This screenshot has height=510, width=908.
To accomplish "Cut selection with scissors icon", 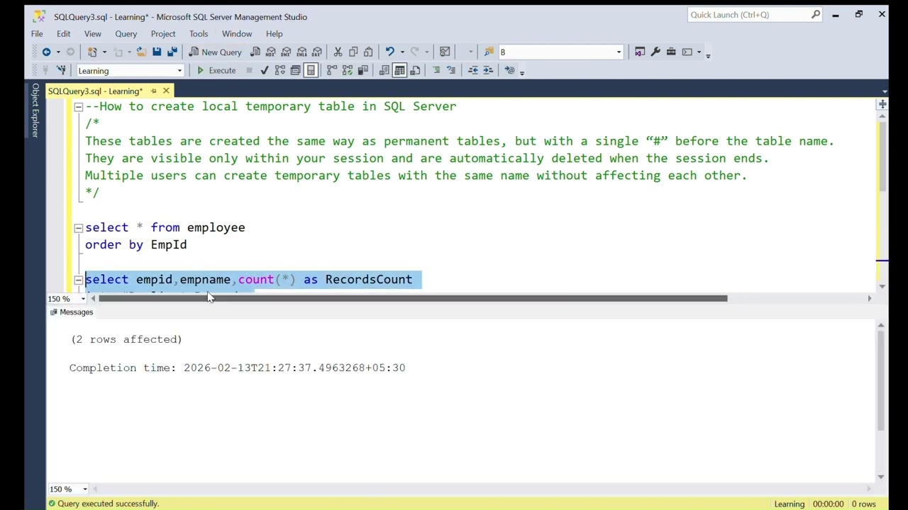I will (338, 52).
